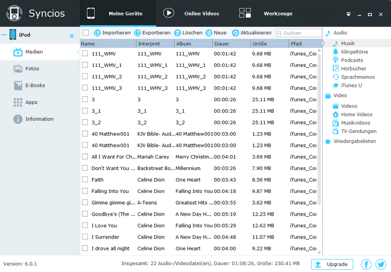Click the Hörbücher audiobook icon
The image size is (391, 272).
(x=336, y=69)
